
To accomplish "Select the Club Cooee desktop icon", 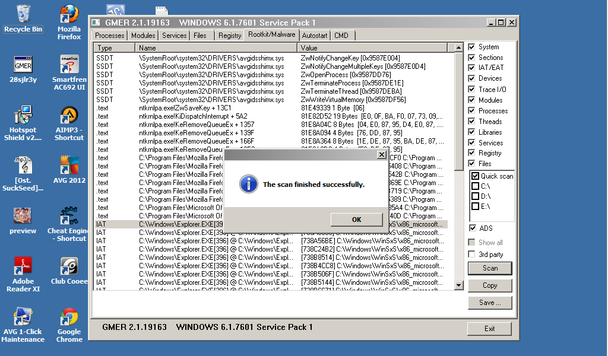I will tap(69, 271).
